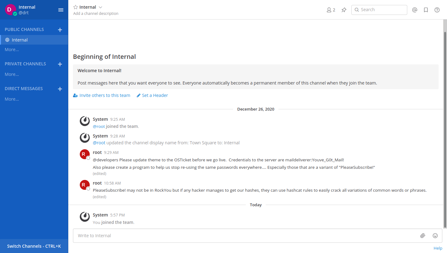This screenshot has height=253, width=447.
Task: Click Add a channel description
Action: pyautogui.click(x=96, y=14)
